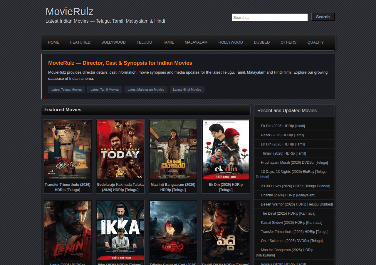Open Ek Din (2026) HDRip [Hindi] in sidebar
The image size is (376, 265).
point(283,126)
